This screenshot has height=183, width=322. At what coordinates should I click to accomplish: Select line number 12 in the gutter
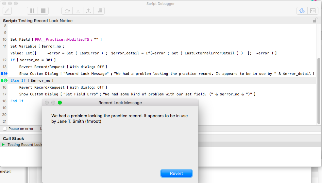pyautogui.click(x=5, y=60)
